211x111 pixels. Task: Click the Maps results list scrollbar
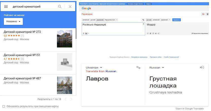76,34
